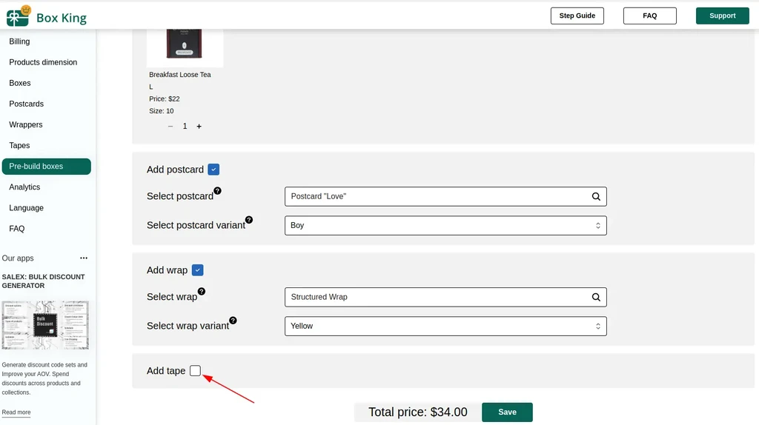
Task: Open the Products dimension page
Action: coord(43,62)
